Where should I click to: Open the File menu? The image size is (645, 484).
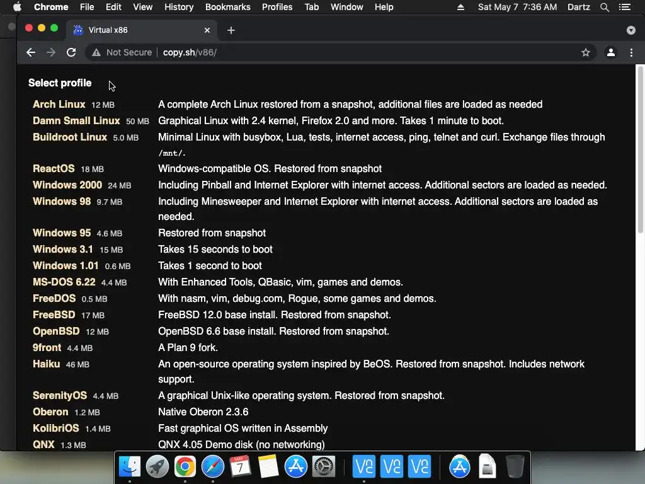87,7
